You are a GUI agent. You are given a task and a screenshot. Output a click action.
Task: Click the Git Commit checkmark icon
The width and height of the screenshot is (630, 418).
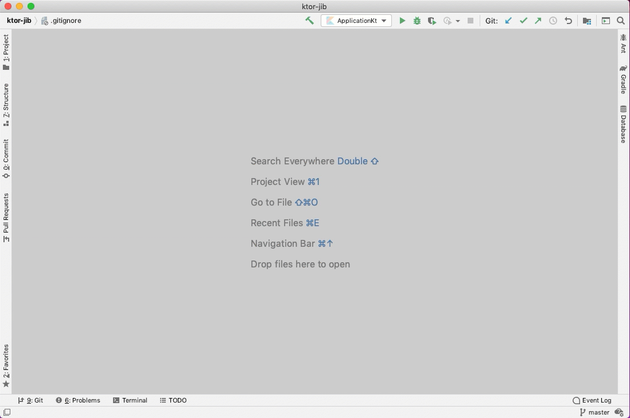point(523,21)
